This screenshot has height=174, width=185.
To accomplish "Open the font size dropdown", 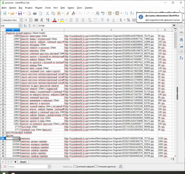I will point(30,20).
